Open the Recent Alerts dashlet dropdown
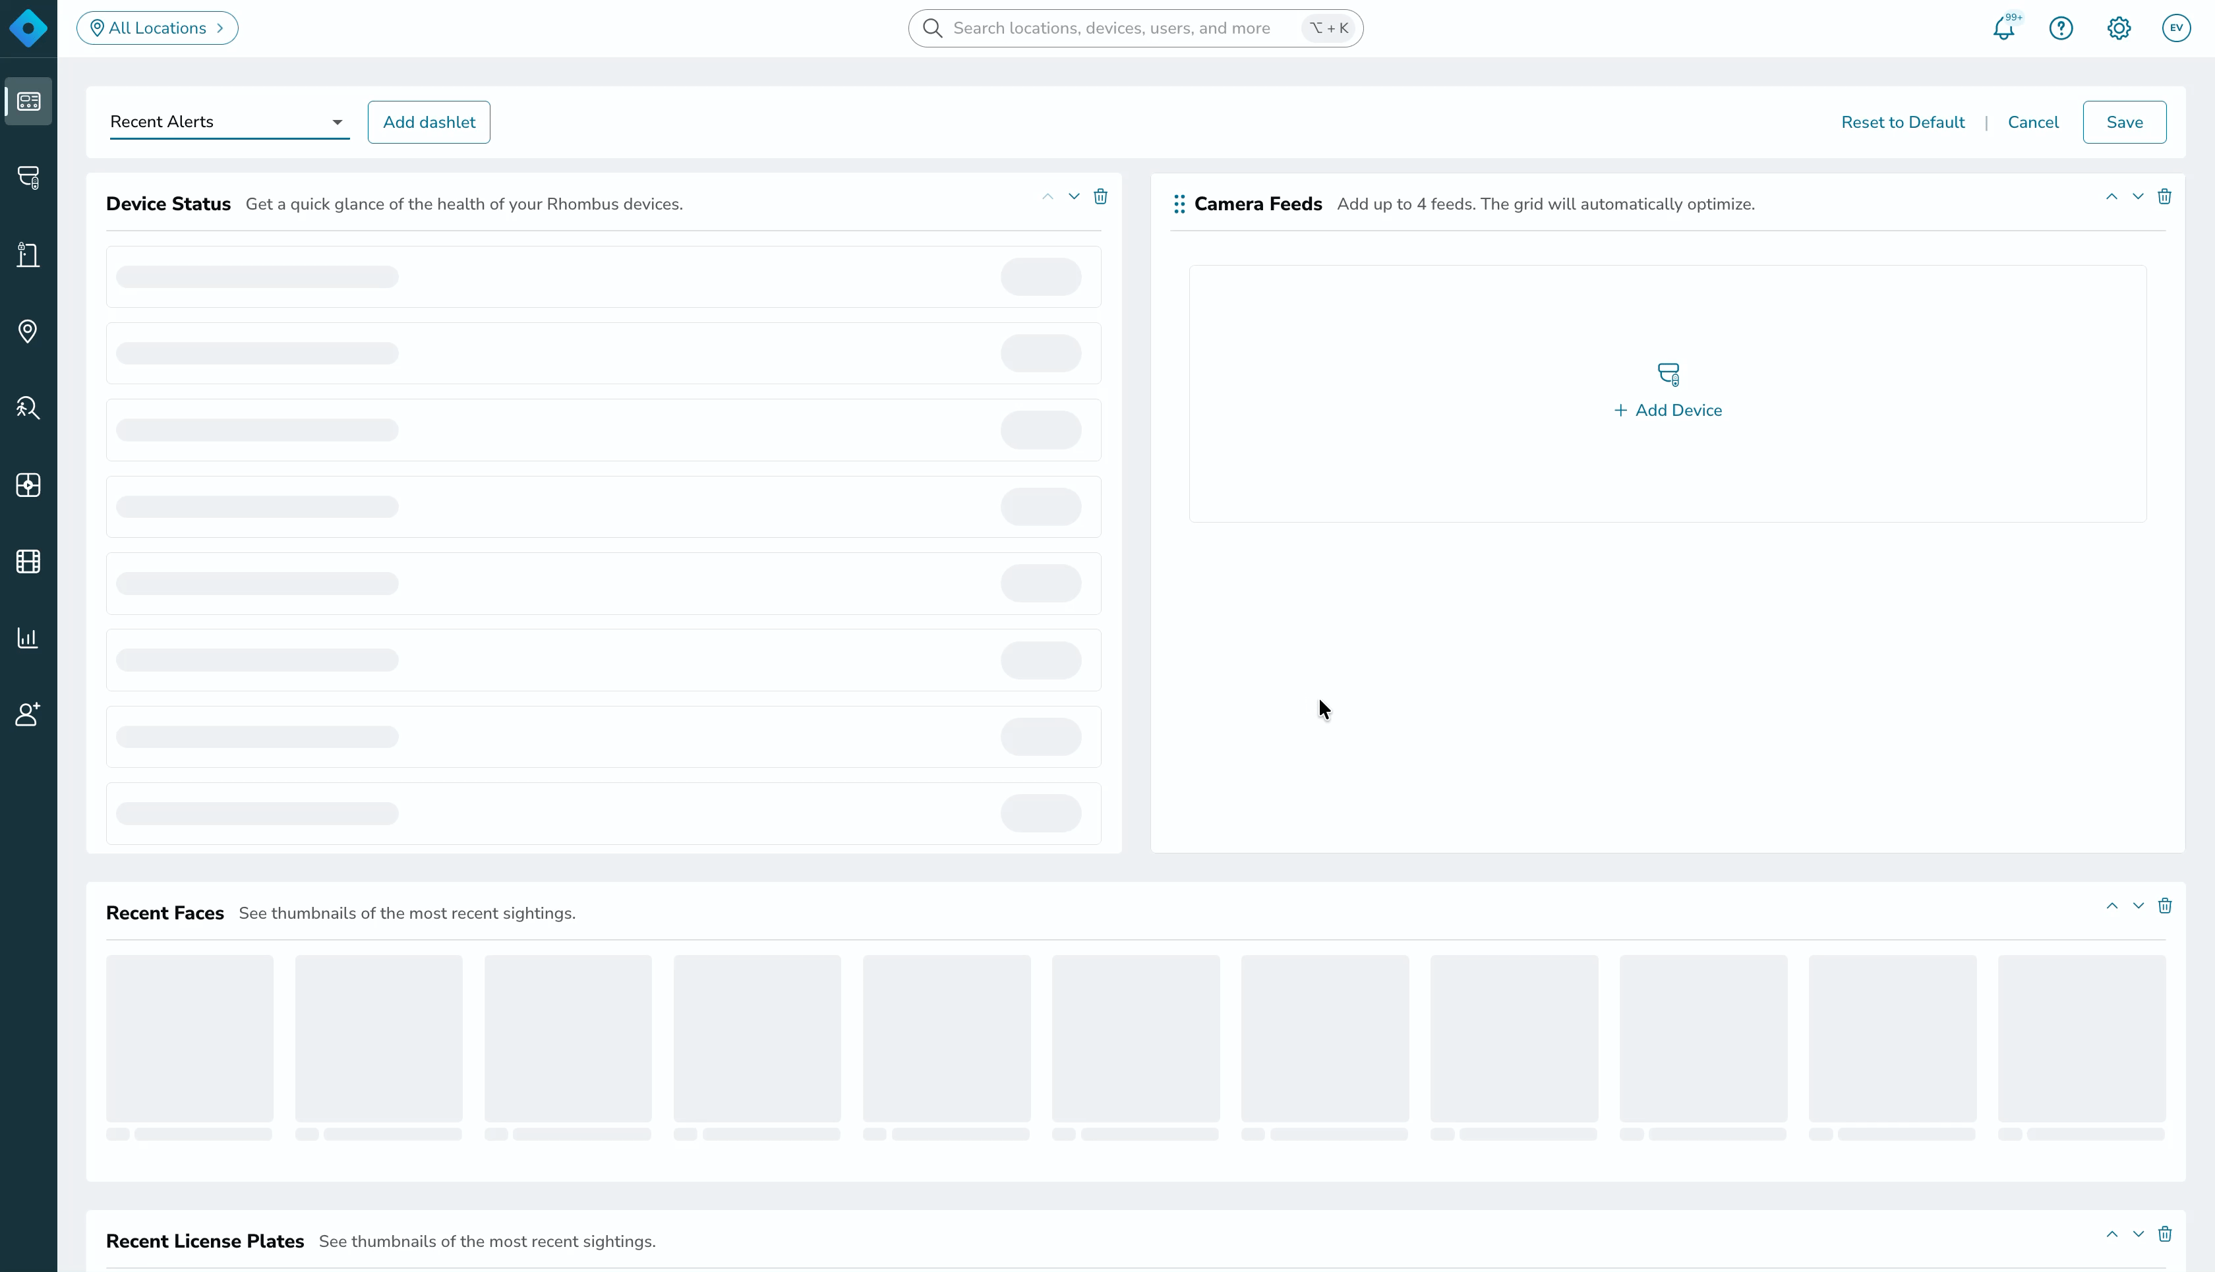The width and height of the screenshot is (2215, 1272). pos(230,123)
